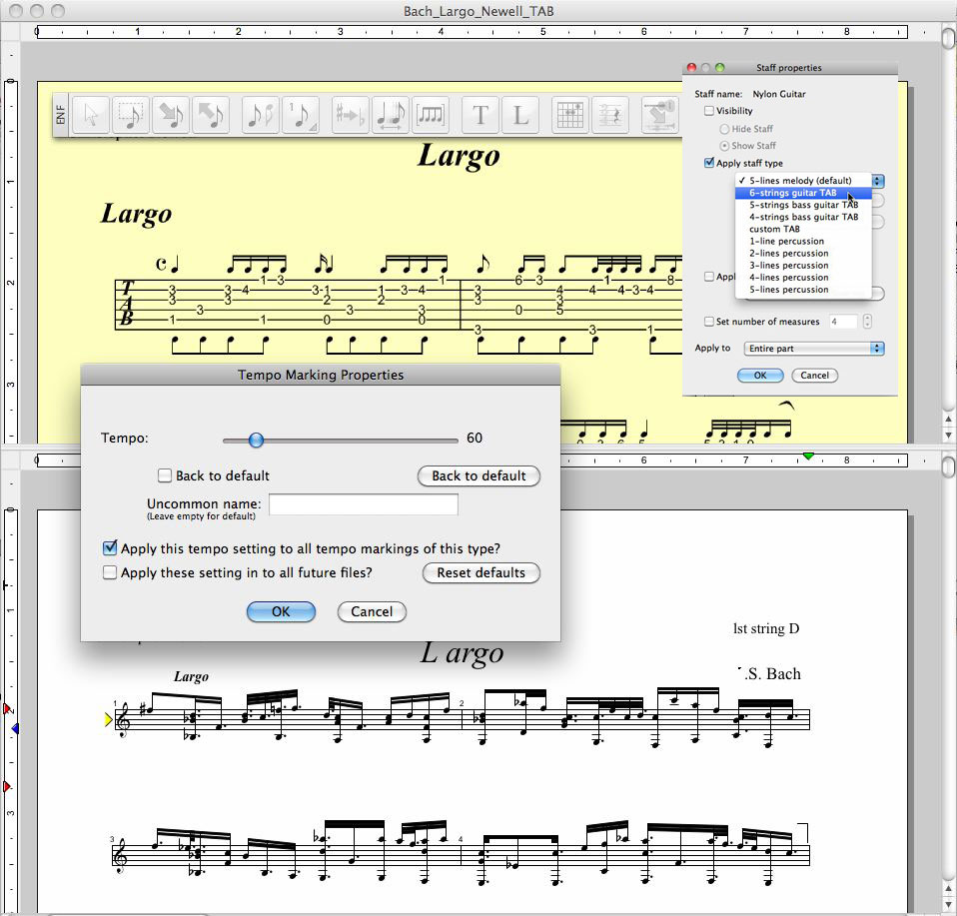957x916 pixels.
Task: Choose 6-strings guitar TAB option
Action: pos(803,193)
